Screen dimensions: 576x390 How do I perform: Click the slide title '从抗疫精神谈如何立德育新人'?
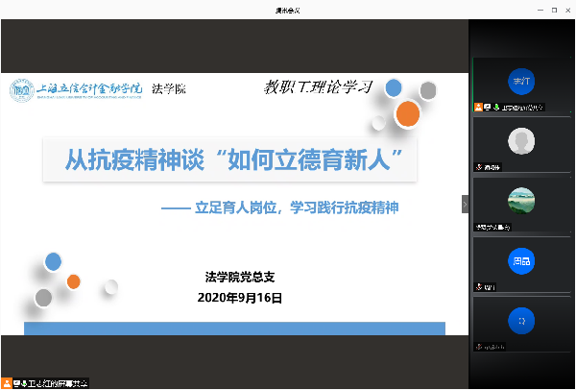coord(230,159)
